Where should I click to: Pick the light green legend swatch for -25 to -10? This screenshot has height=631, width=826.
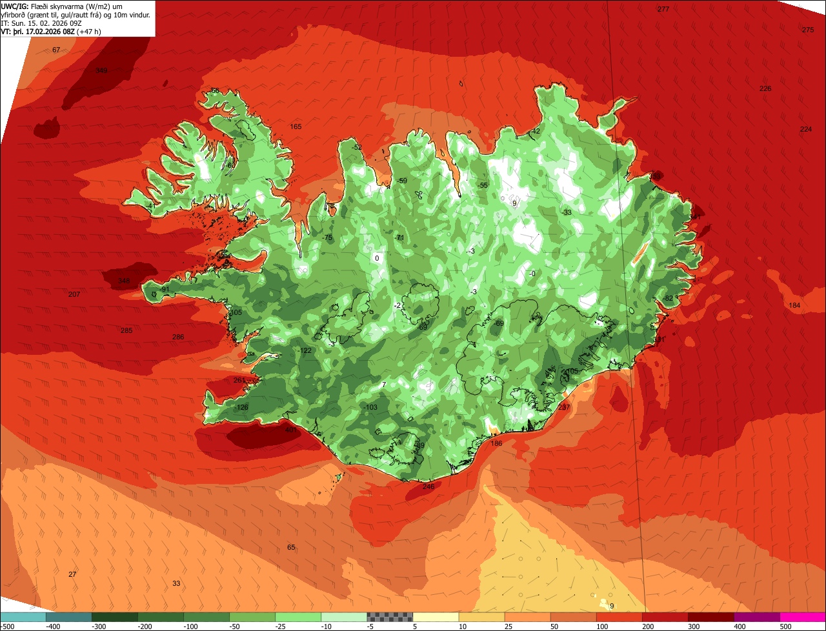298,616
